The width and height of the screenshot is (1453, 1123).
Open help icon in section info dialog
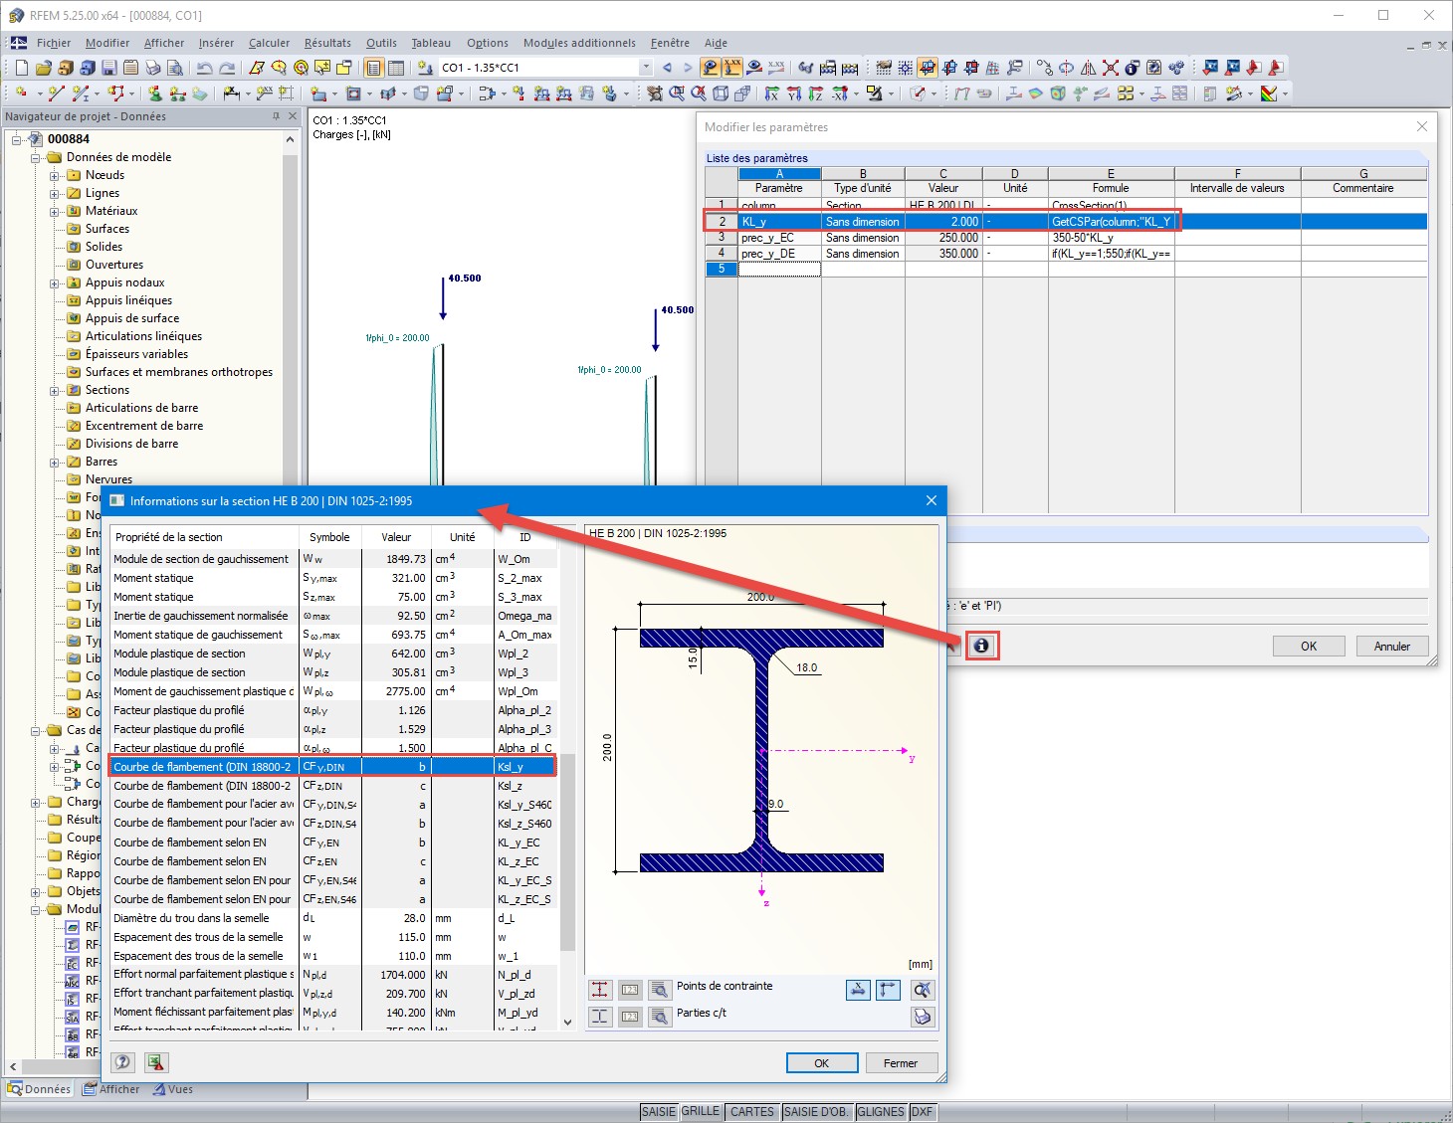tap(122, 1062)
